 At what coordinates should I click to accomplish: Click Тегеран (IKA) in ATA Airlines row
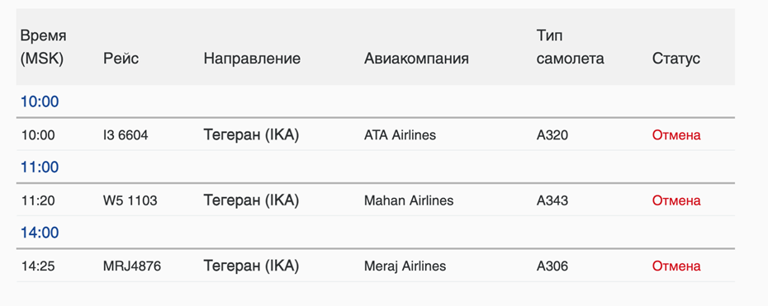[251, 135]
